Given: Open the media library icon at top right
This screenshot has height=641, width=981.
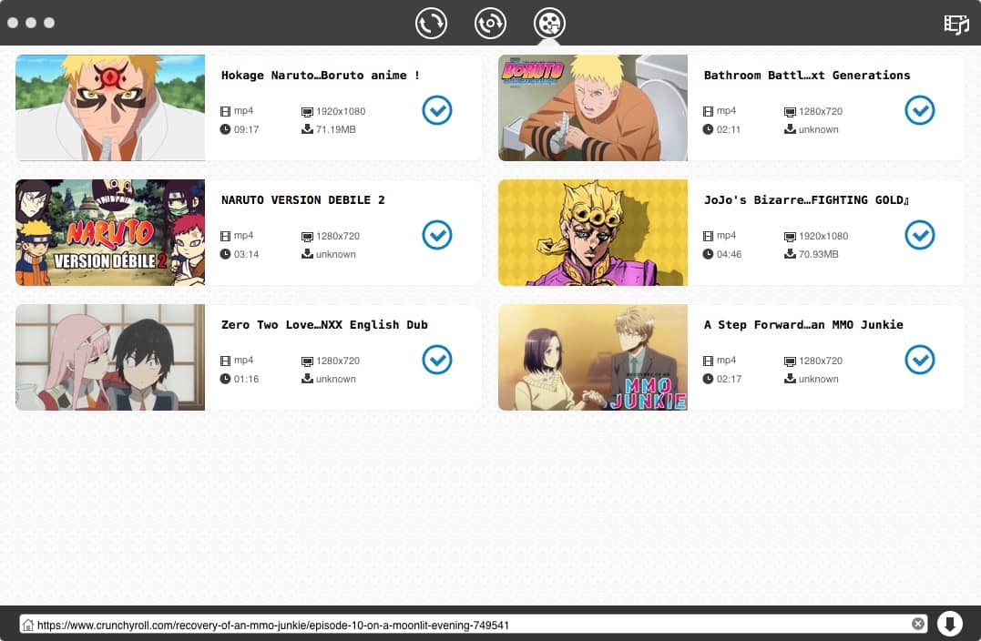Looking at the screenshot, I should 956,25.
